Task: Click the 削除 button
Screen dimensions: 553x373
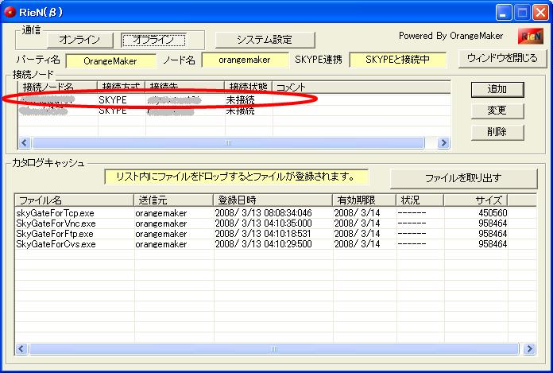Action: [497, 132]
